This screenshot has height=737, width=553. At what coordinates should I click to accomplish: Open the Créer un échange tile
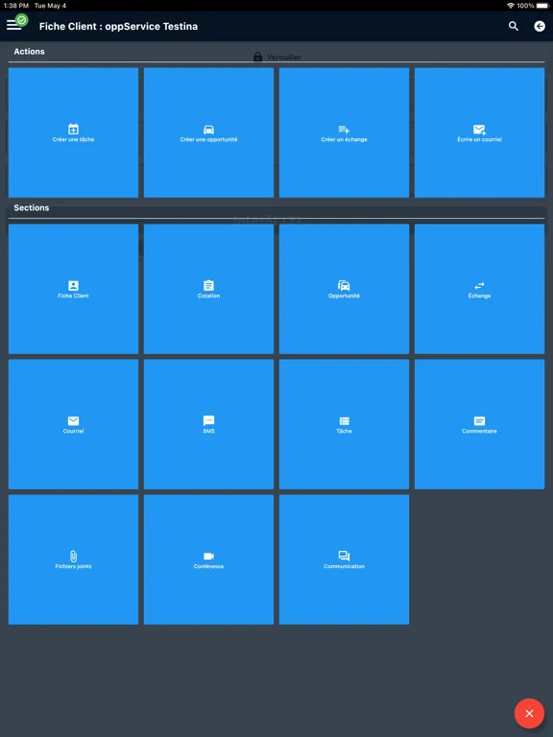coord(345,132)
